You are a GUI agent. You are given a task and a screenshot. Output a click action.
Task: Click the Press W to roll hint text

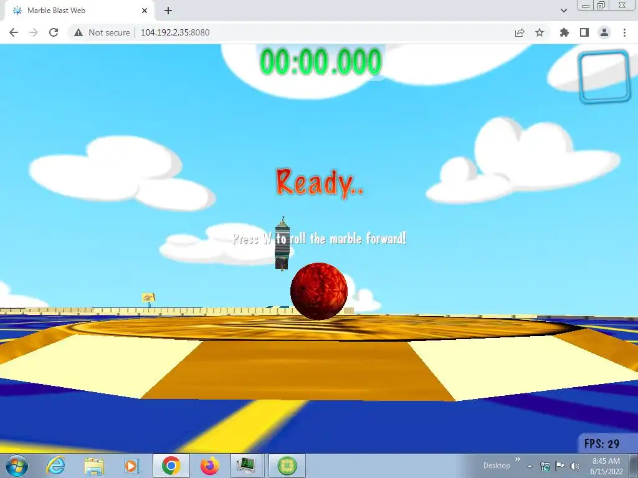pyautogui.click(x=320, y=238)
